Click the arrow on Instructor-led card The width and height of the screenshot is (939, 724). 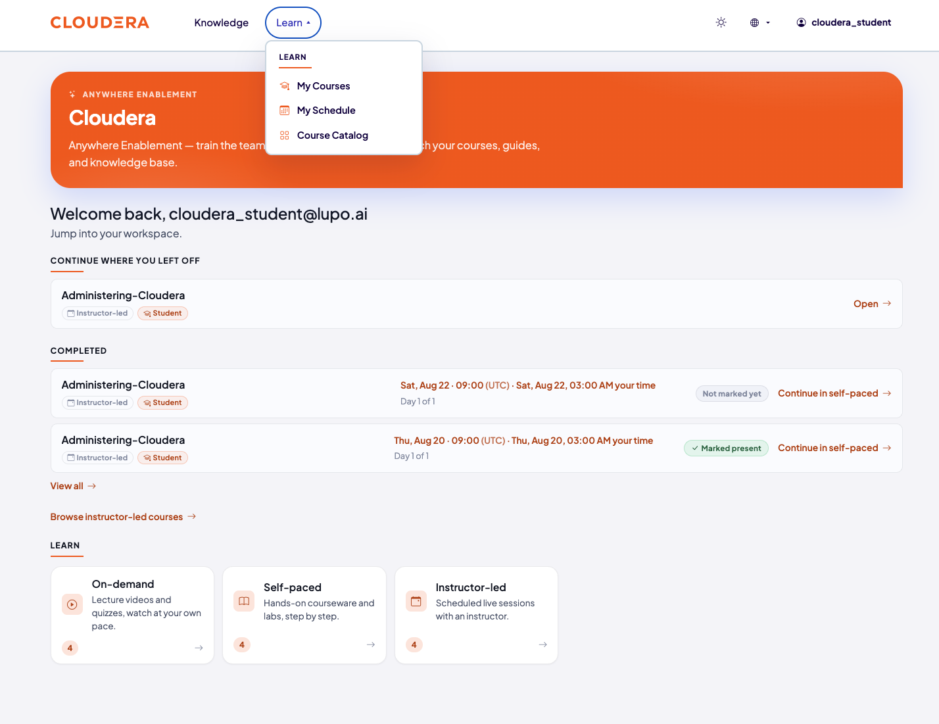coord(543,645)
